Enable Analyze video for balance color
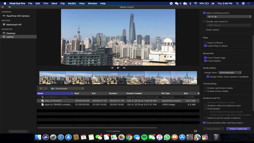 pyautogui.click(x=206, y=105)
